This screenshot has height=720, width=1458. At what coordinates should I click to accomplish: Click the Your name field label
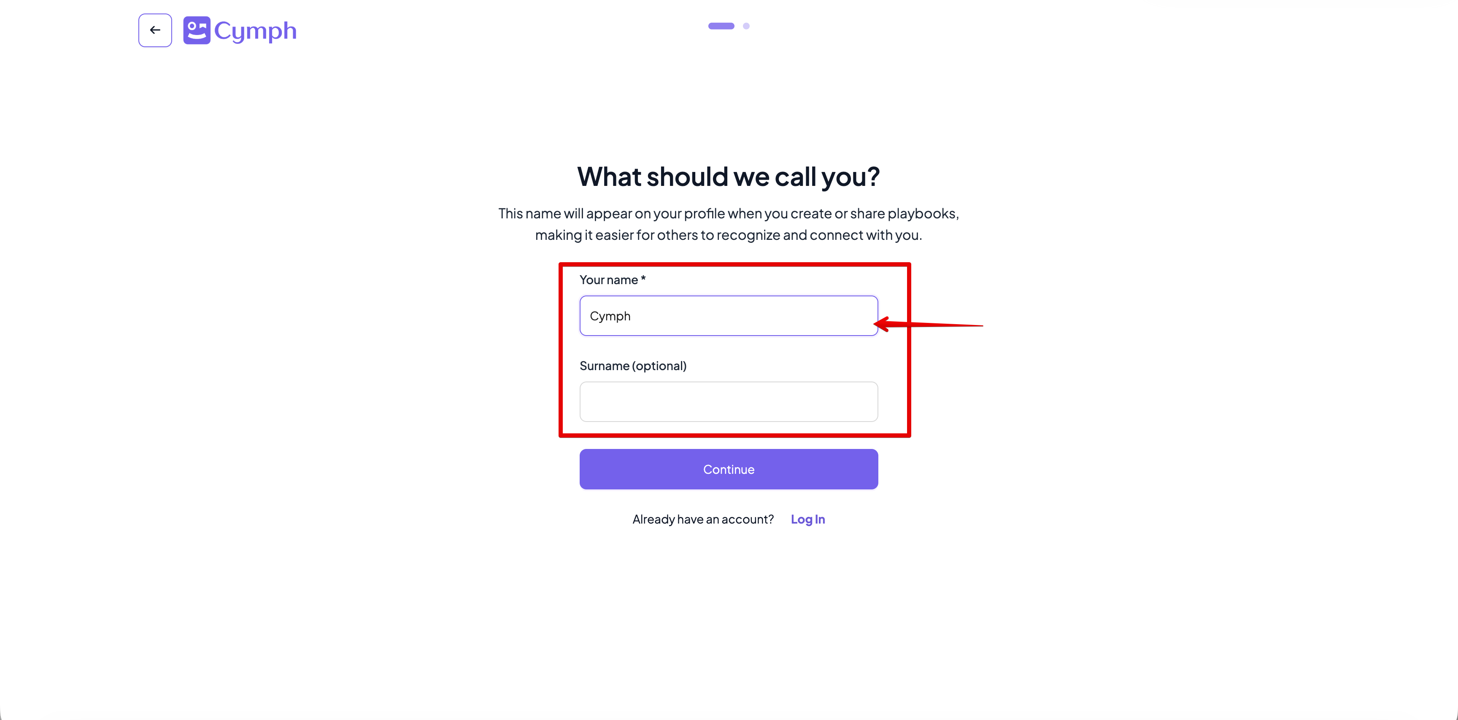click(611, 279)
